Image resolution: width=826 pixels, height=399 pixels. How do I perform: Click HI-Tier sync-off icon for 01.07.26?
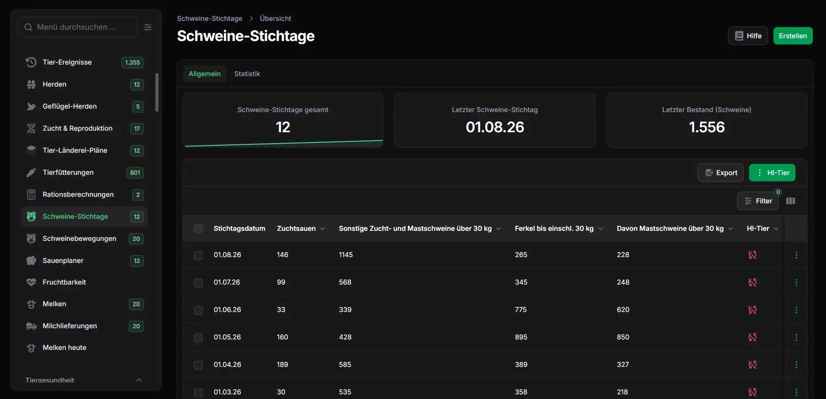click(x=752, y=282)
